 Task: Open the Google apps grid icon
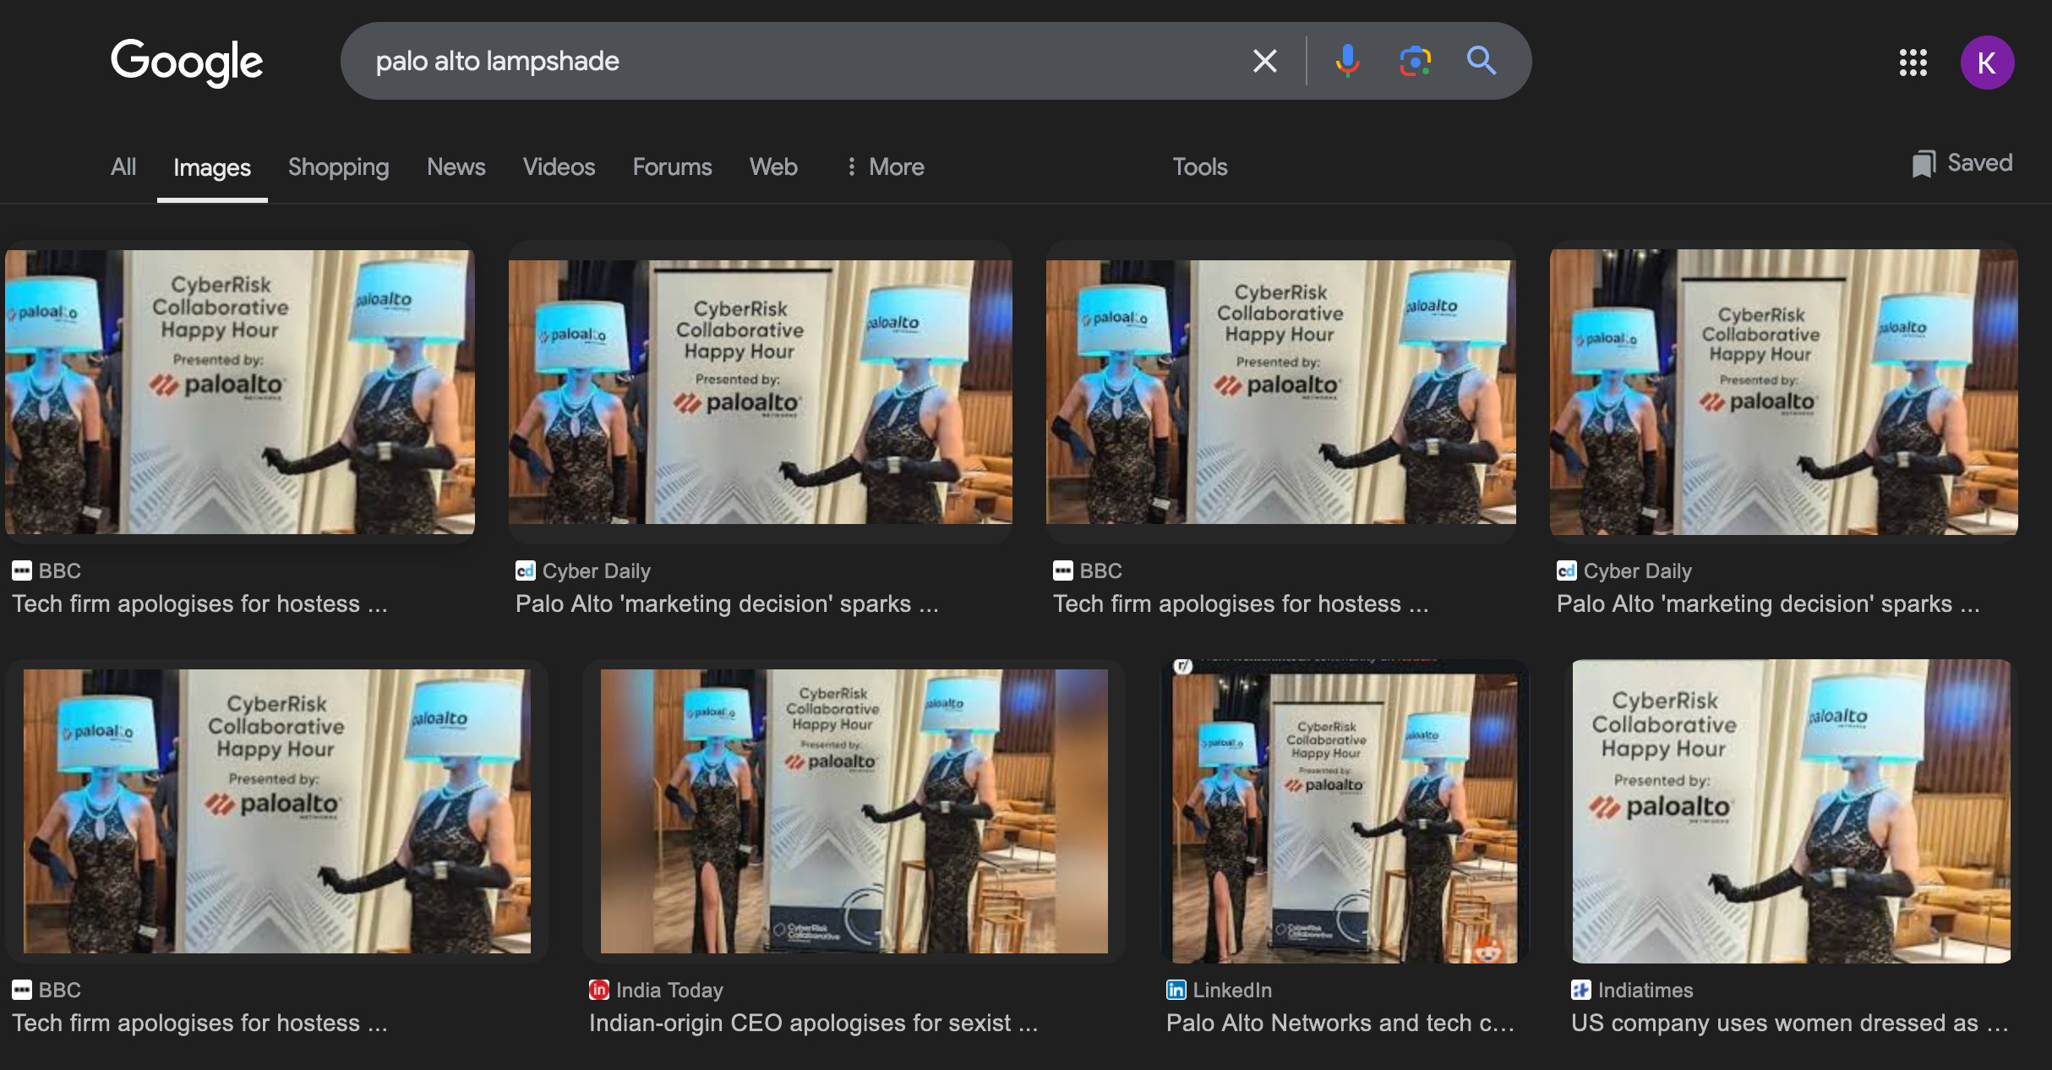pyautogui.click(x=1913, y=62)
